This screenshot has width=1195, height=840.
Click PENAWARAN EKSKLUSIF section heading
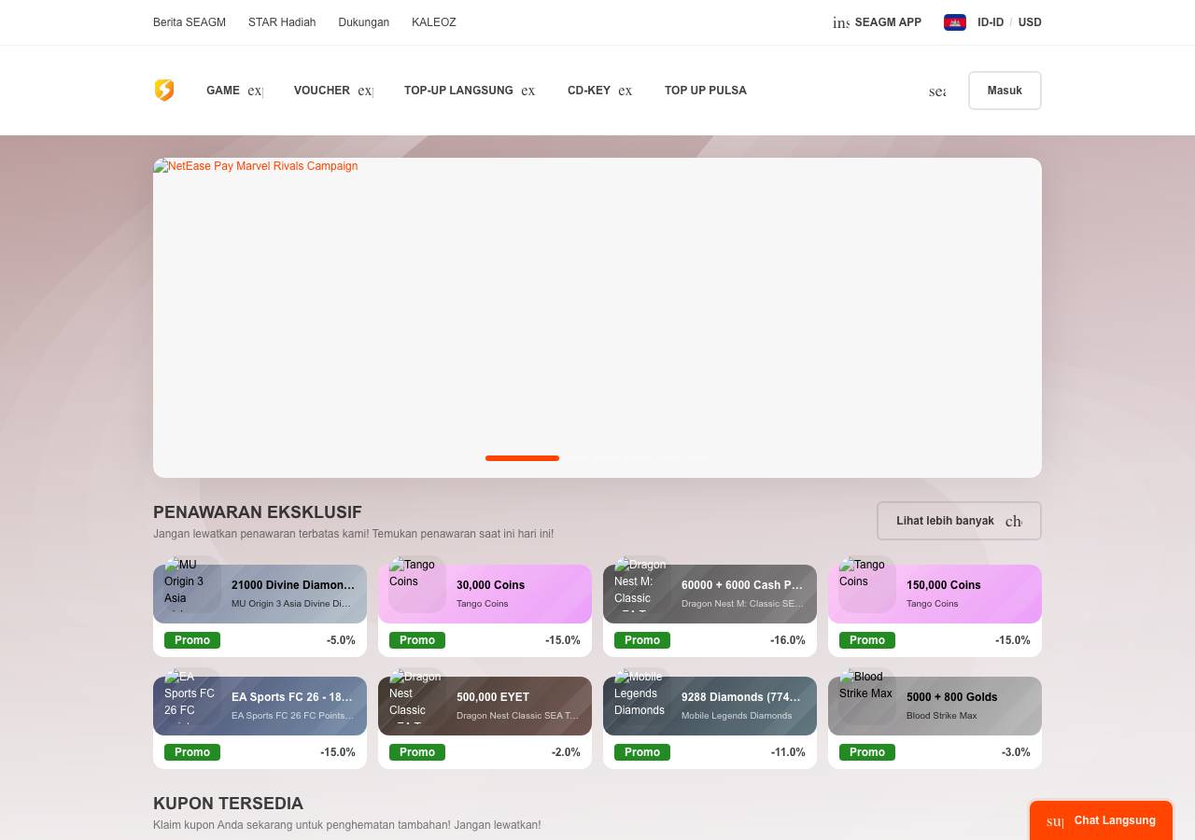pyautogui.click(x=258, y=512)
